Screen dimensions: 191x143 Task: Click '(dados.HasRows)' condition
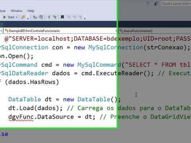click(x=32, y=82)
